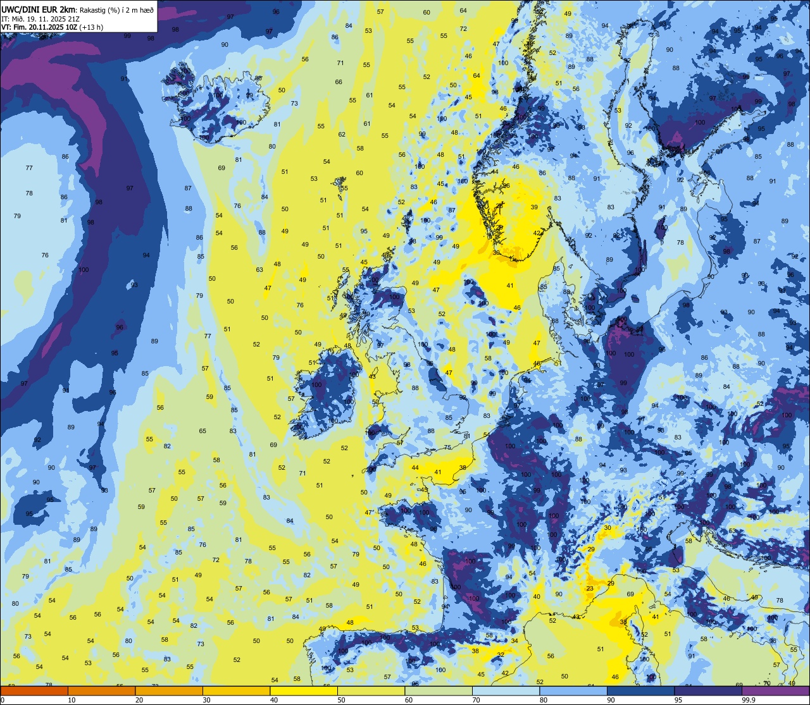The image size is (810, 705).
Task: Click the legend tick label '70'
Action: [476, 700]
